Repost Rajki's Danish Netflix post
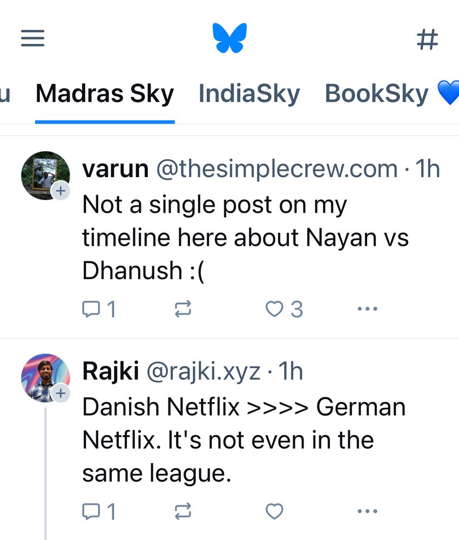 click(x=183, y=511)
